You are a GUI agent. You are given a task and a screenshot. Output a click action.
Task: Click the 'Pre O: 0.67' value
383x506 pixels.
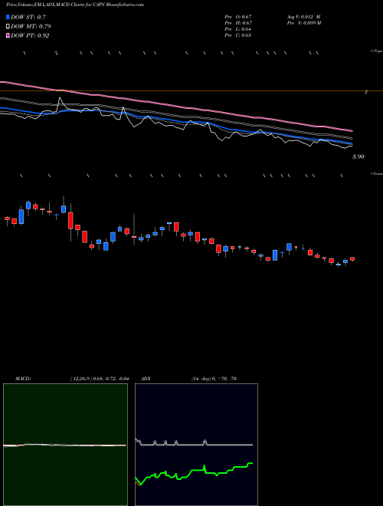[x=238, y=17]
